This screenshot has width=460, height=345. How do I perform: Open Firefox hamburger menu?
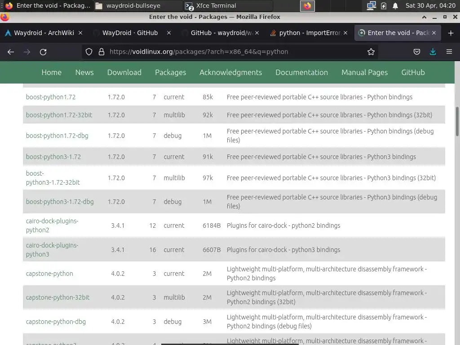click(x=449, y=52)
